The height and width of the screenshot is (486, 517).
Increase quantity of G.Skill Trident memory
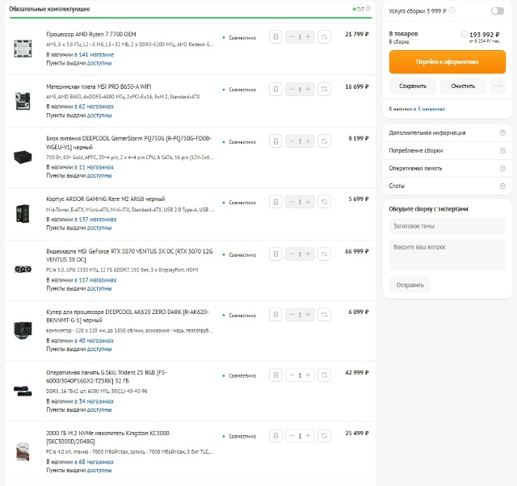[x=309, y=375]
